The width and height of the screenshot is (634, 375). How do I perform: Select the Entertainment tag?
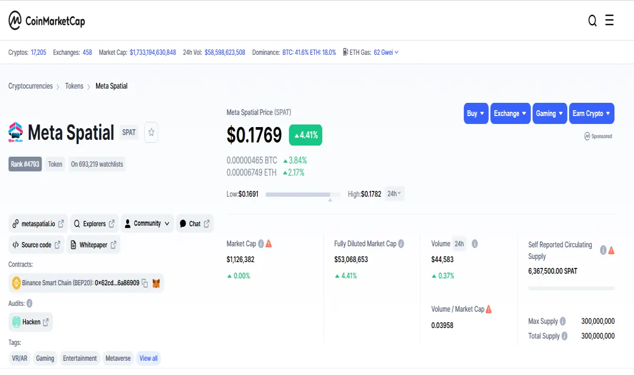tap(80, 358)
